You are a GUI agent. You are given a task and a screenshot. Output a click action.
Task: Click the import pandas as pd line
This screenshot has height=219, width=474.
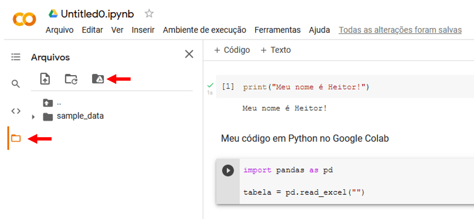pyautogui.click(x=288, y=170)
